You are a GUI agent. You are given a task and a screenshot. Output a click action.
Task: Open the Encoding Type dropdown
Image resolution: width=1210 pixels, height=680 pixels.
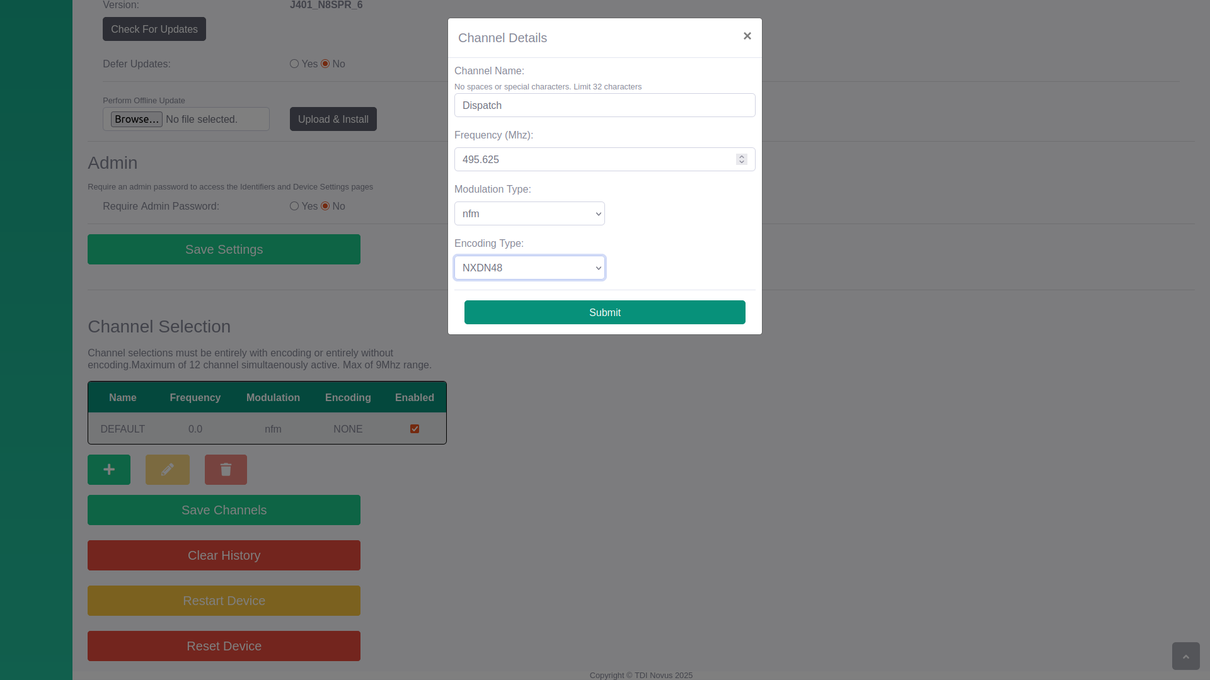[529, 268]
